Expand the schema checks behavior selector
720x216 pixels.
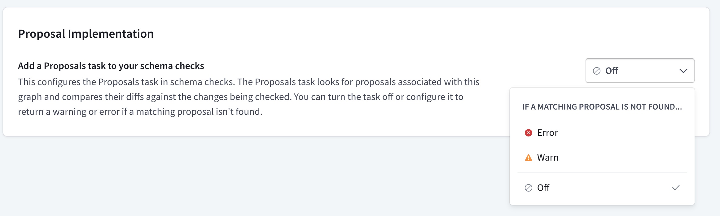pos(639,71)
